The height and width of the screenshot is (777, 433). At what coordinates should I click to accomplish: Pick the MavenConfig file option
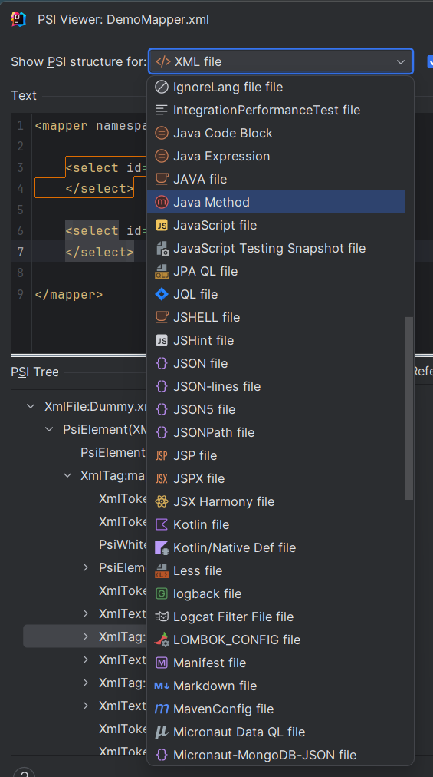276,709
